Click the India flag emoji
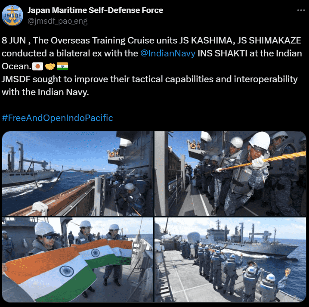309x307 pixels. (x=62, y=66)
